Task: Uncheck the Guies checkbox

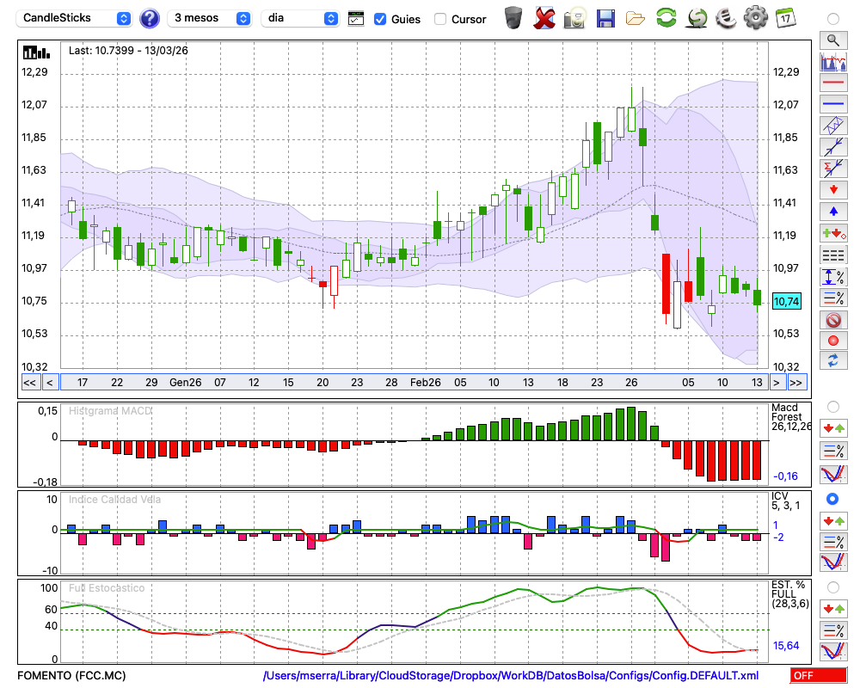Action: [x=380, y=19]
